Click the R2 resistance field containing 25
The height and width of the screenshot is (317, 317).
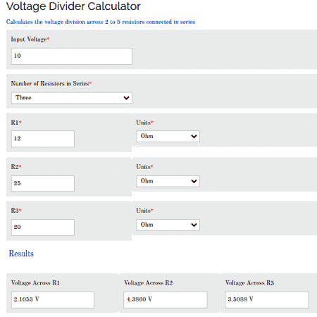tap(43, 183)
